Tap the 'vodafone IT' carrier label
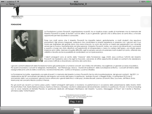This screenshot has width=152, height=114. click(x=11, y=2)
